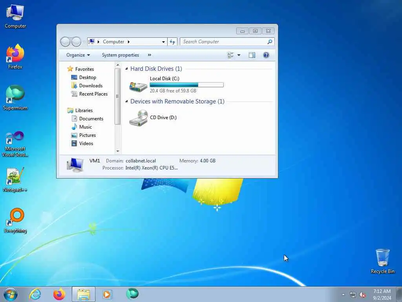Open Supermium from the taskbar
402x302 pixels.
132,294
